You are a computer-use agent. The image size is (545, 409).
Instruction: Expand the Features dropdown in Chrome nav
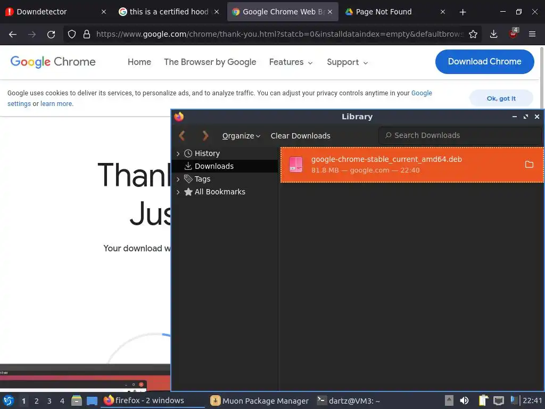(x=291, y=62)
